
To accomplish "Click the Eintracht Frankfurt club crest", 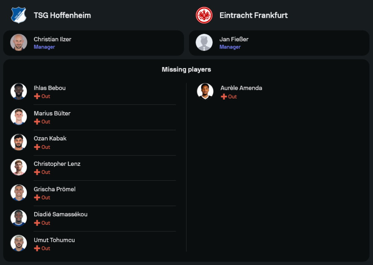I will 204,15.
